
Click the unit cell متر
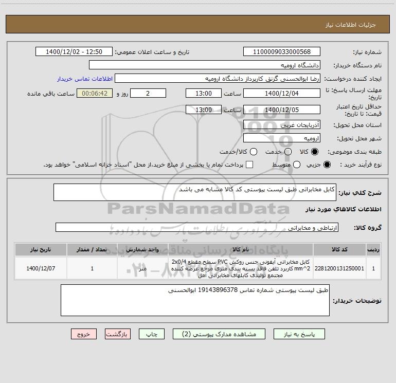pos(142,268)
